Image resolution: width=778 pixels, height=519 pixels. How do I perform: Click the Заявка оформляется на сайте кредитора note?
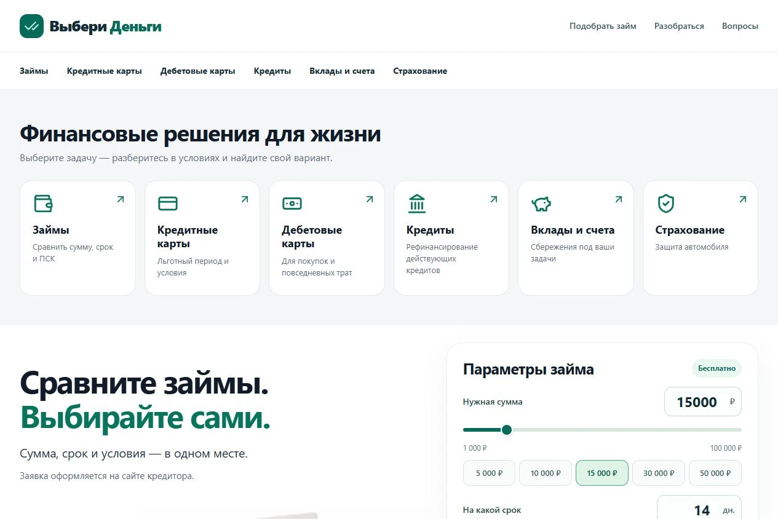[x=106, y=475]
